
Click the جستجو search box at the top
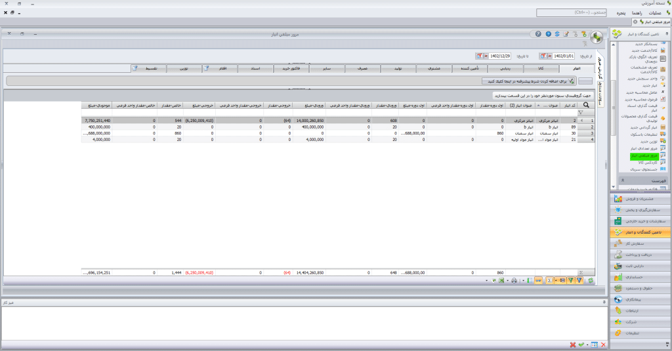click(572, 13)
